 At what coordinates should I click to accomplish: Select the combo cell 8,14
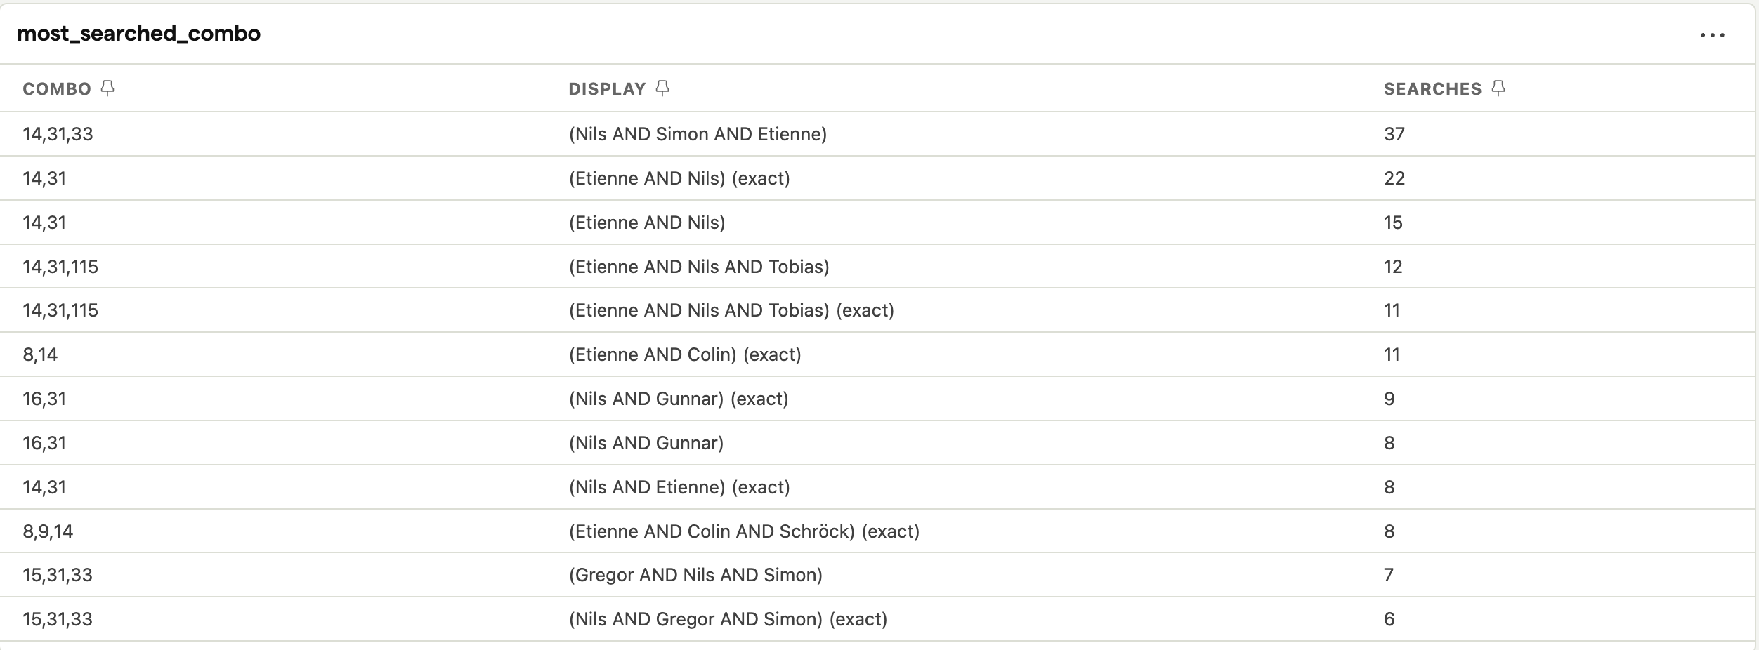coord(40,354)
